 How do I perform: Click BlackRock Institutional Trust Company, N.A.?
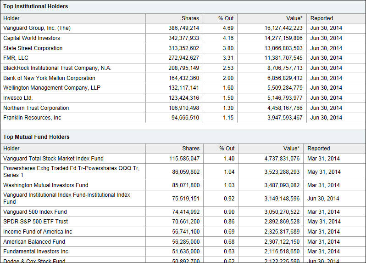coord(57,68)
